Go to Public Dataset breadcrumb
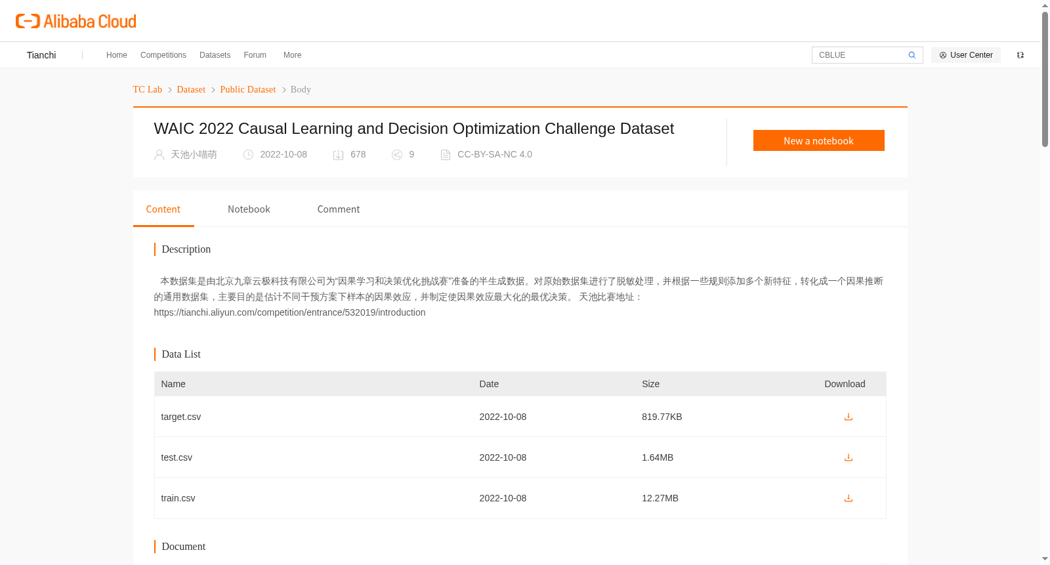Screen dimensions: 1050x565 [248, 90]
